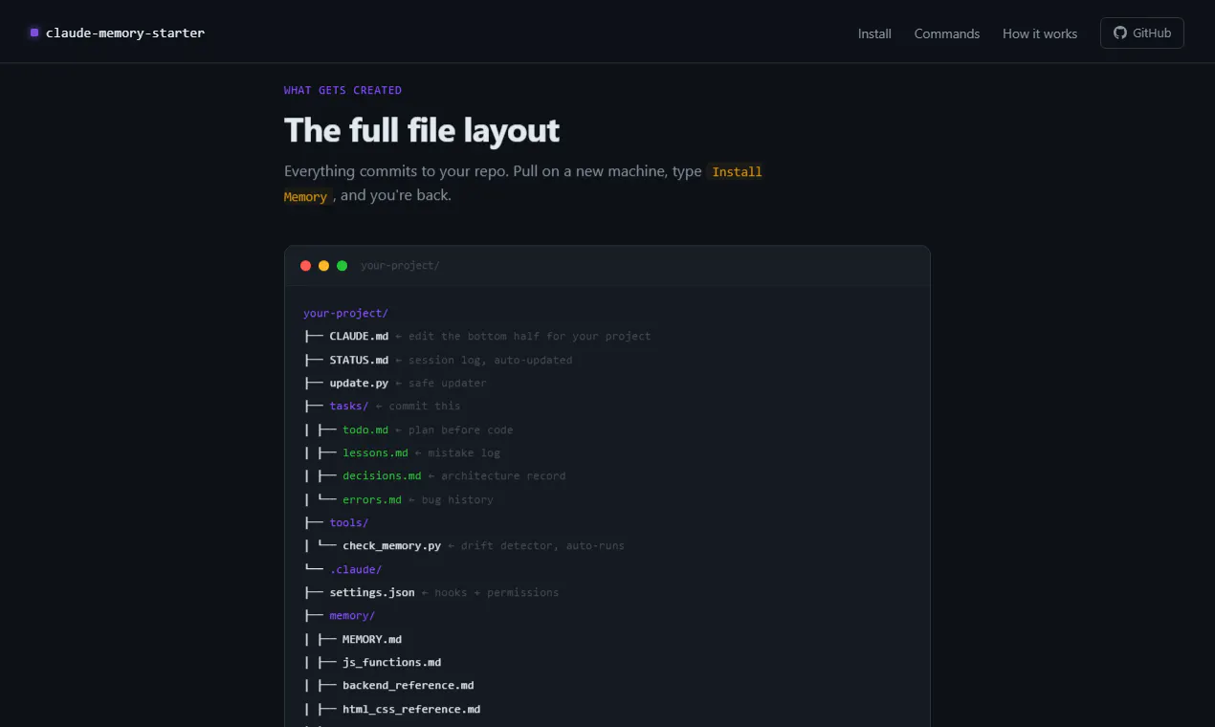The width and height of the screenshot is (1215, 727).
Task: Click the memory/ folder entry
Action: [352, 615]
